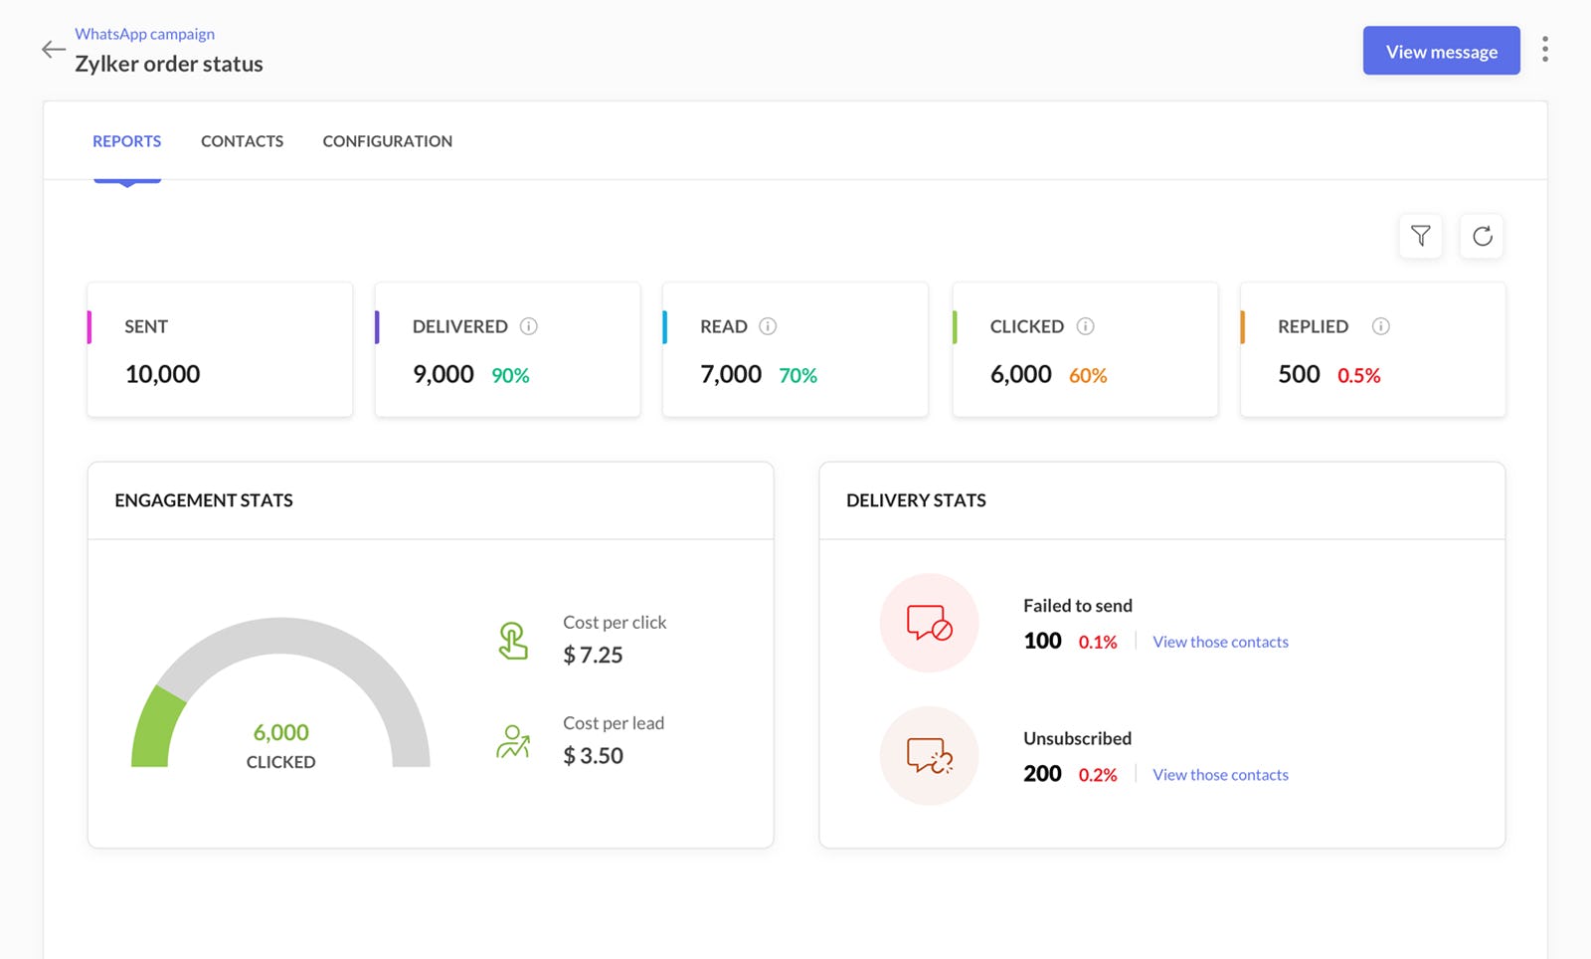
Task: Click the REPLIED 500 value
Action: tap(1299, 374)
